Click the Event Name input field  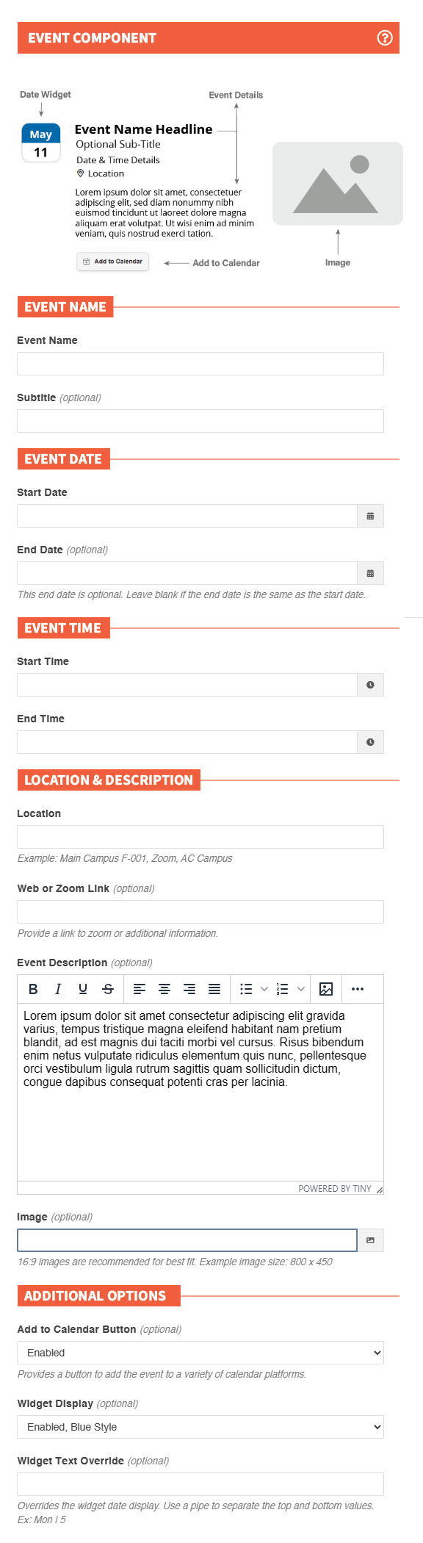(x=200, y=364)
